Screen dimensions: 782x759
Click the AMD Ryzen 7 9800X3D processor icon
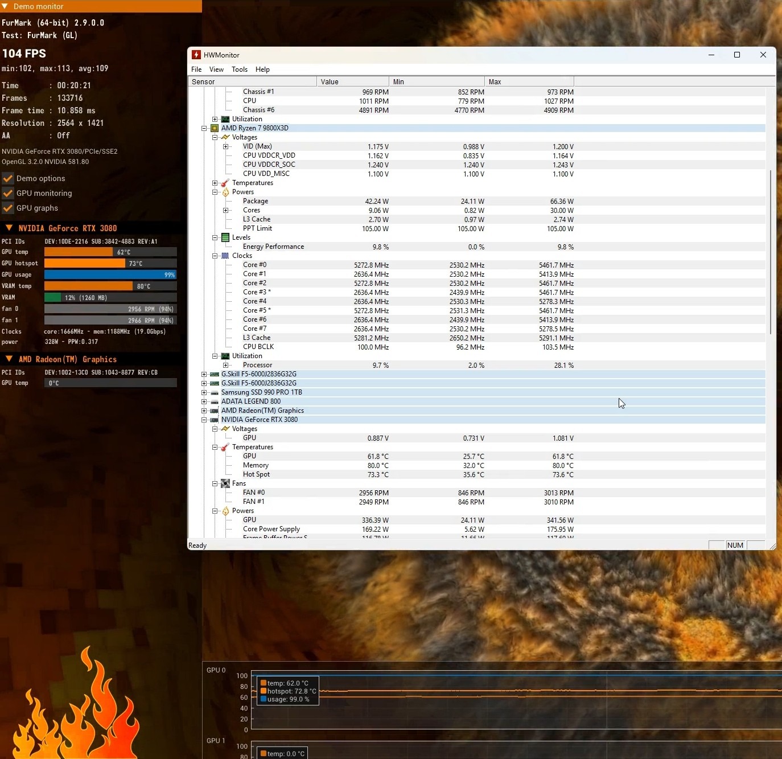point(215,128)
